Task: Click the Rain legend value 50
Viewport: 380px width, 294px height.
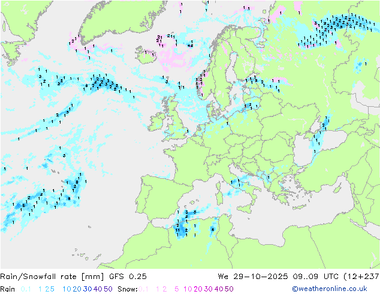Action: tap(108, 289)
